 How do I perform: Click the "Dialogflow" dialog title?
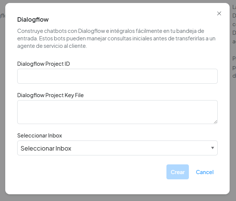point(33,19)
